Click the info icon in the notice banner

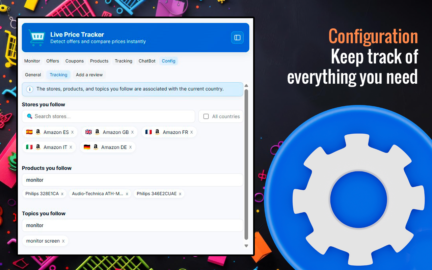(x=30, y=89)
